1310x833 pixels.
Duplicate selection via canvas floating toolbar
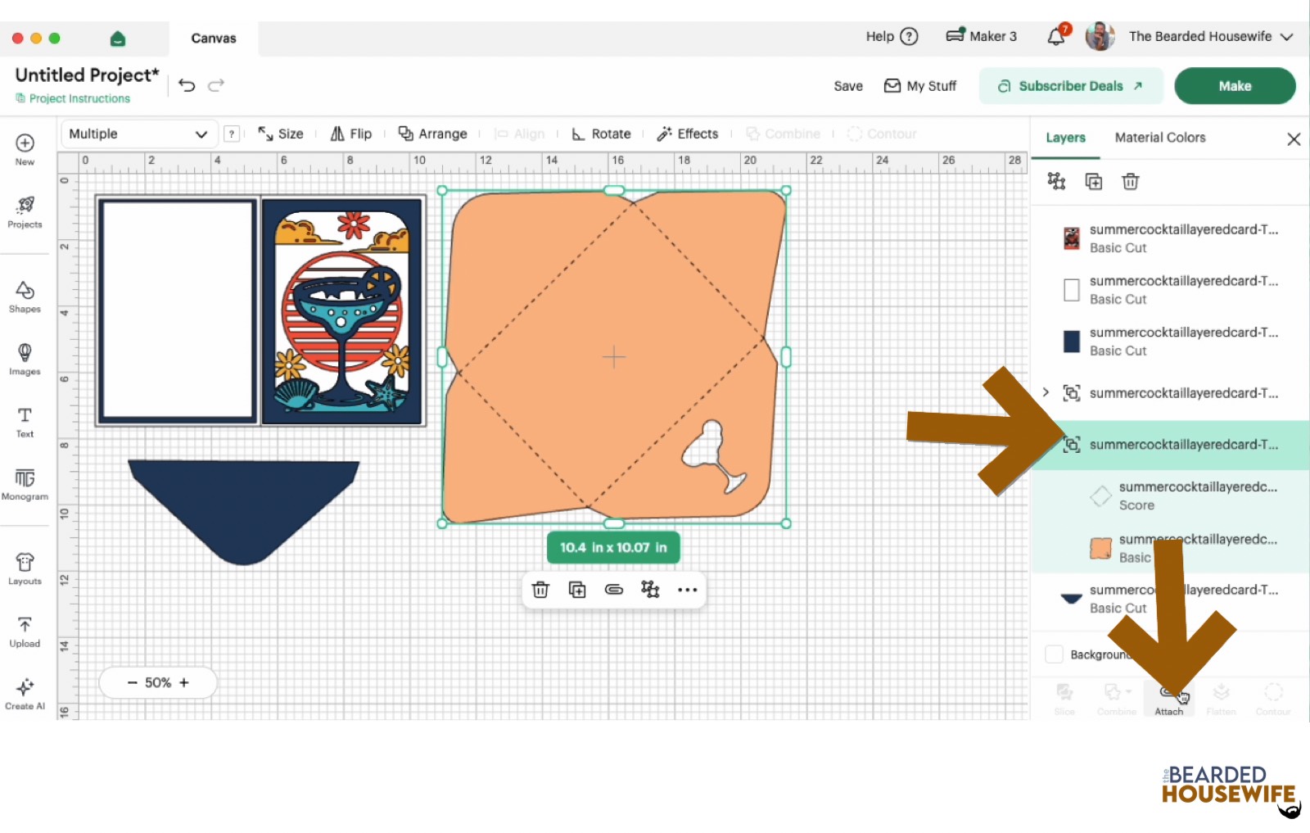click(x=577, y=590)
